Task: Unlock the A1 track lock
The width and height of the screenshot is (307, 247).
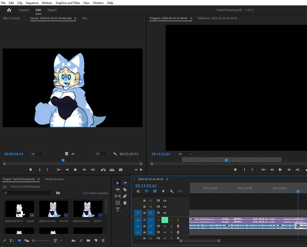Action: [145, 220]
